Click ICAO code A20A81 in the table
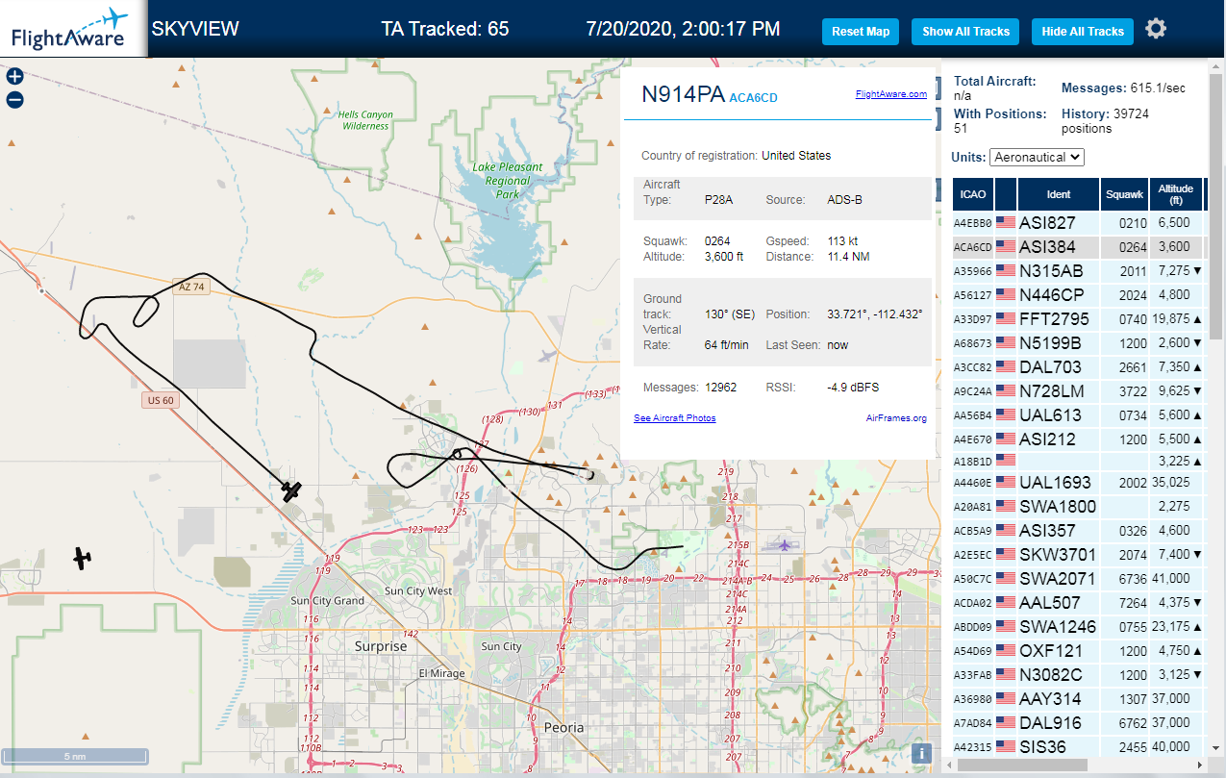1226x778 pixels. [x=972, y=507]
